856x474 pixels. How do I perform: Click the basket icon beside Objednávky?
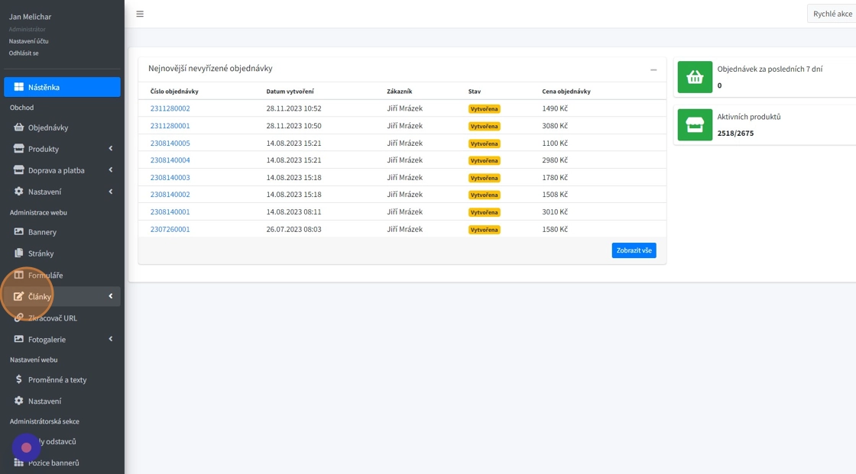[19, 127]
